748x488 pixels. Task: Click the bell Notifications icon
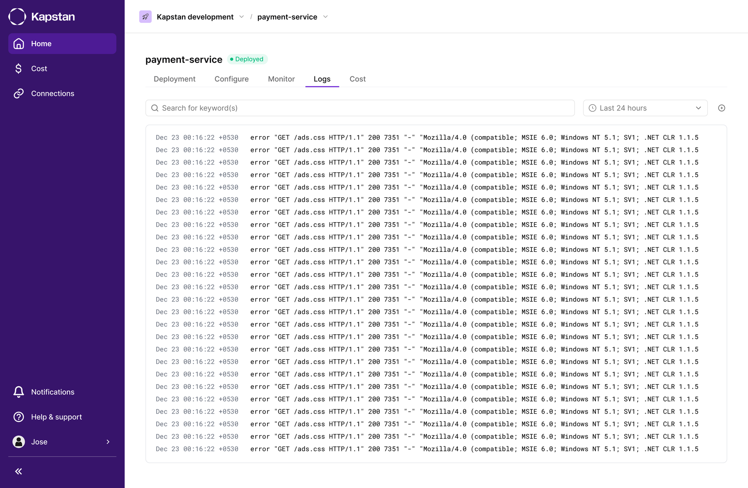pyautogui.click(x=19, y=392)
